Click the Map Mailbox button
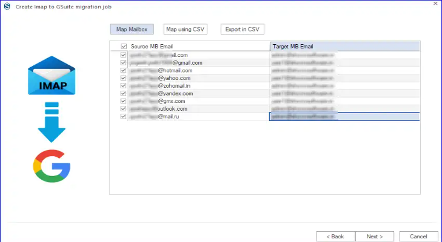Image resolution: width=442 pixels, height=242 pixels. 132,29
